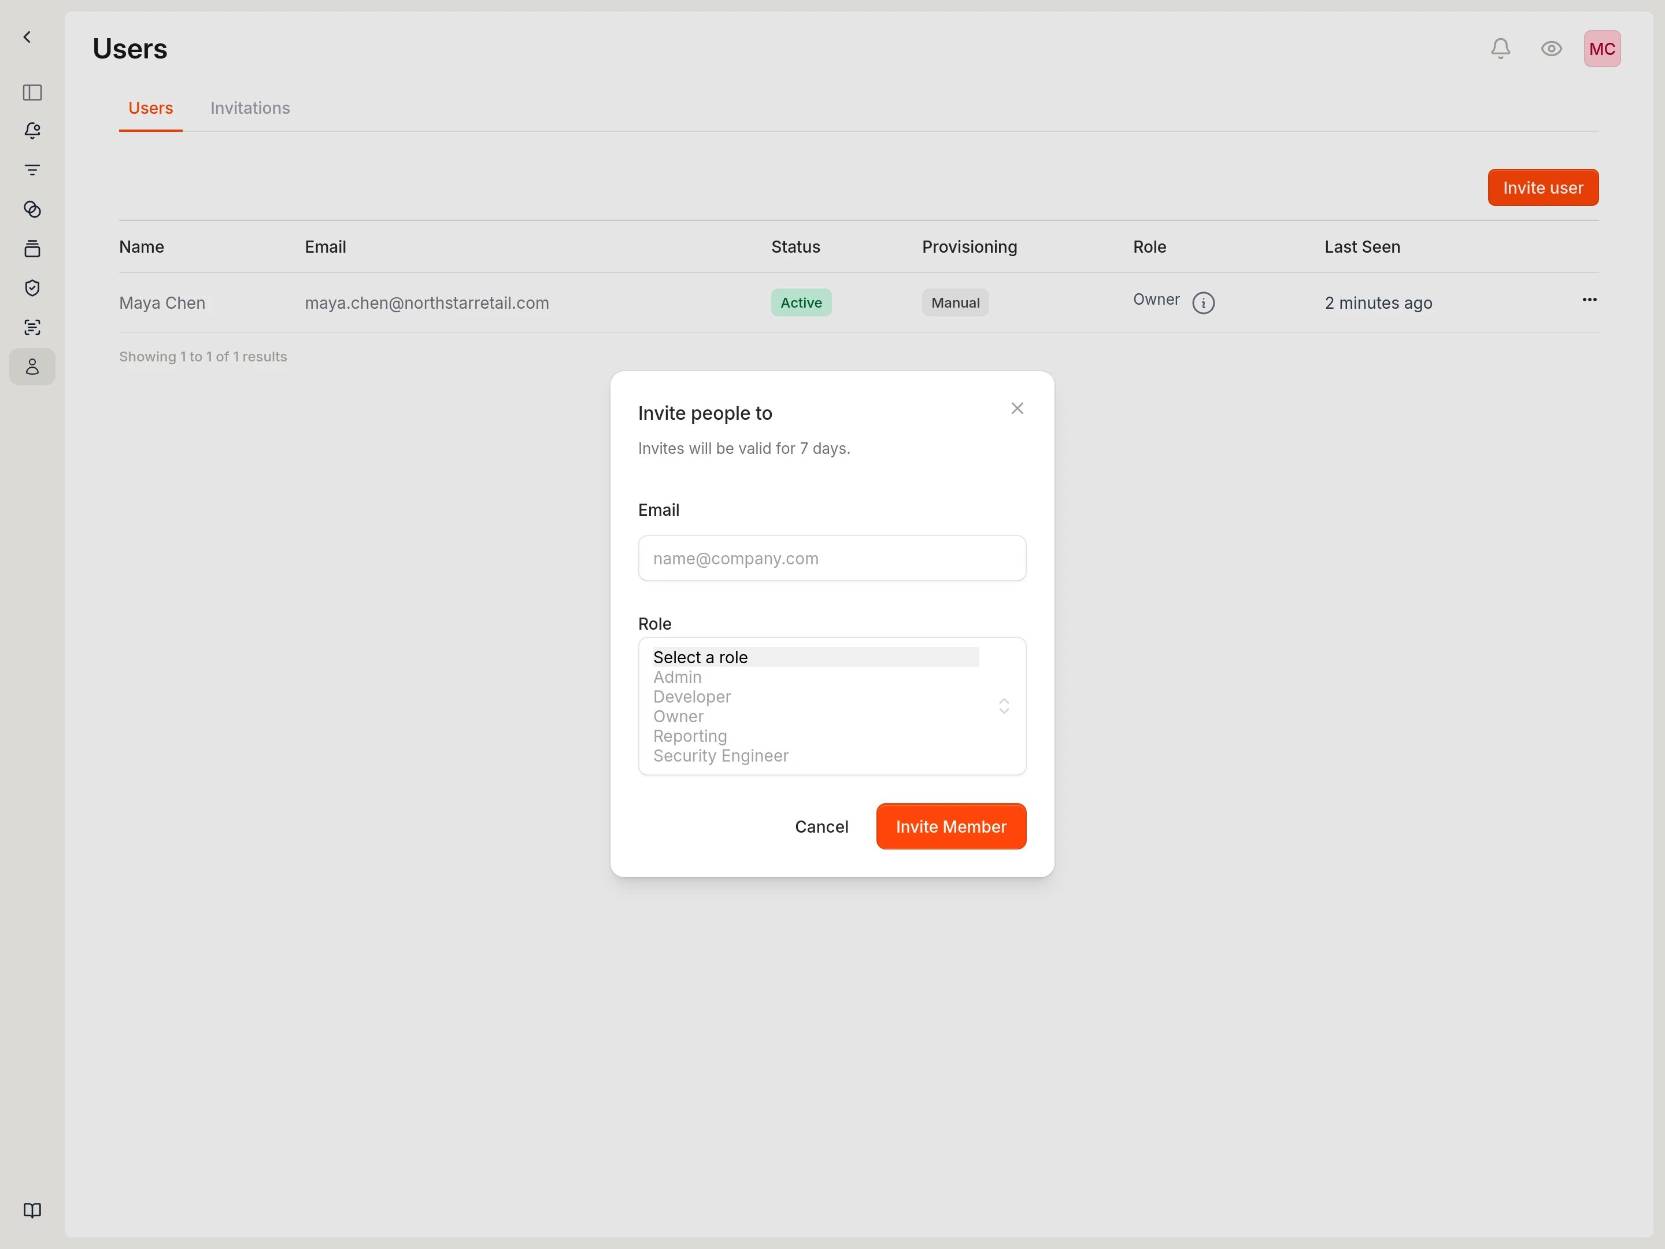Open the MC account avatar menu

[x=1602, y=49]
